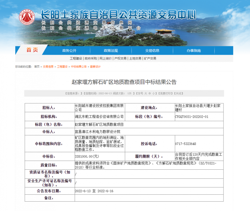Open the 首页 home tab
250x211 pixels.
tap(32, 50)
